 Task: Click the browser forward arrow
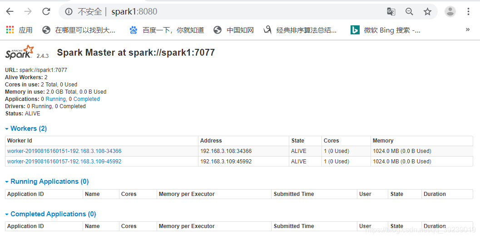(x=28, y=12)
